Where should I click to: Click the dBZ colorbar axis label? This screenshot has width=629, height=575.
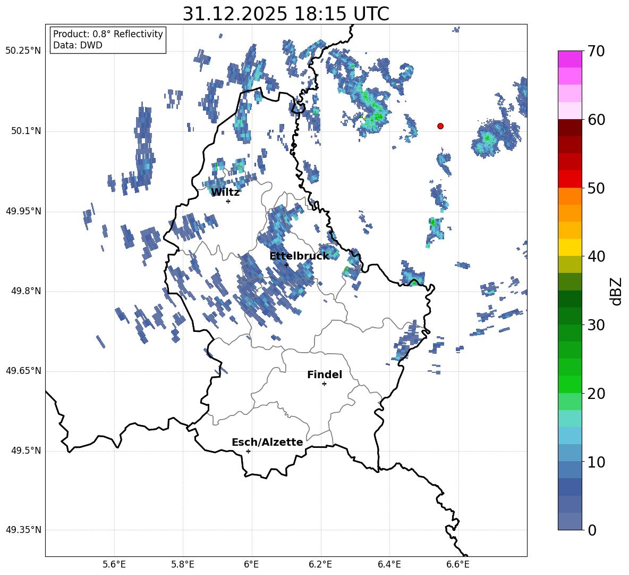617,291
